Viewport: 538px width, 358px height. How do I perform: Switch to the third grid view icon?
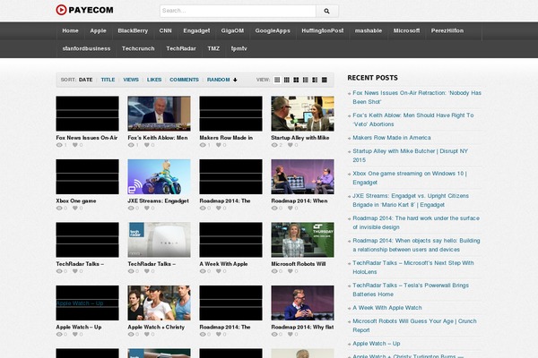[x=296, y=80]
